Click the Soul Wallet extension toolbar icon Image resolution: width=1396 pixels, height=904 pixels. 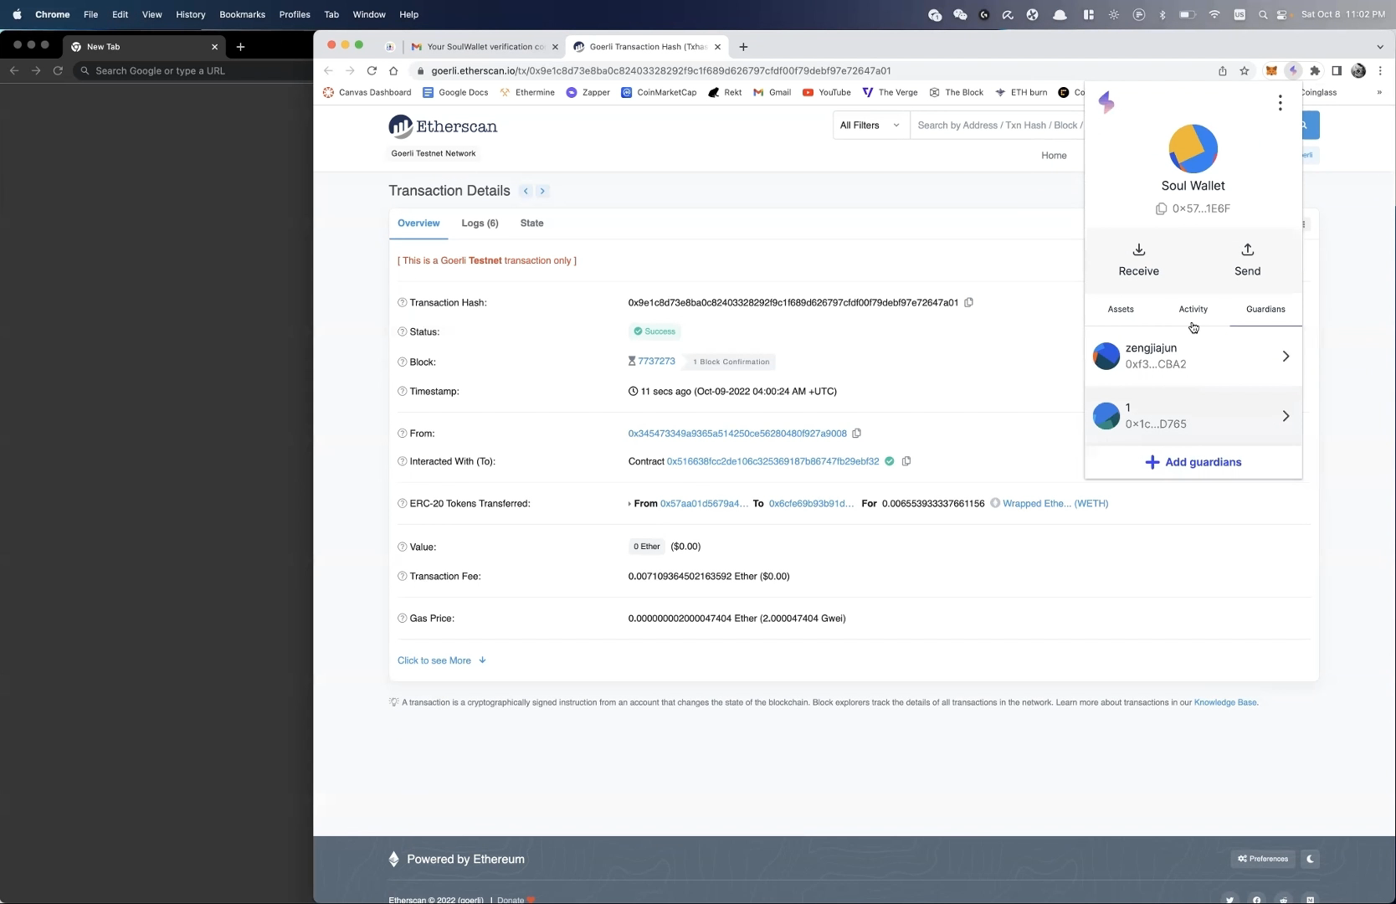tap(1293, 70)
